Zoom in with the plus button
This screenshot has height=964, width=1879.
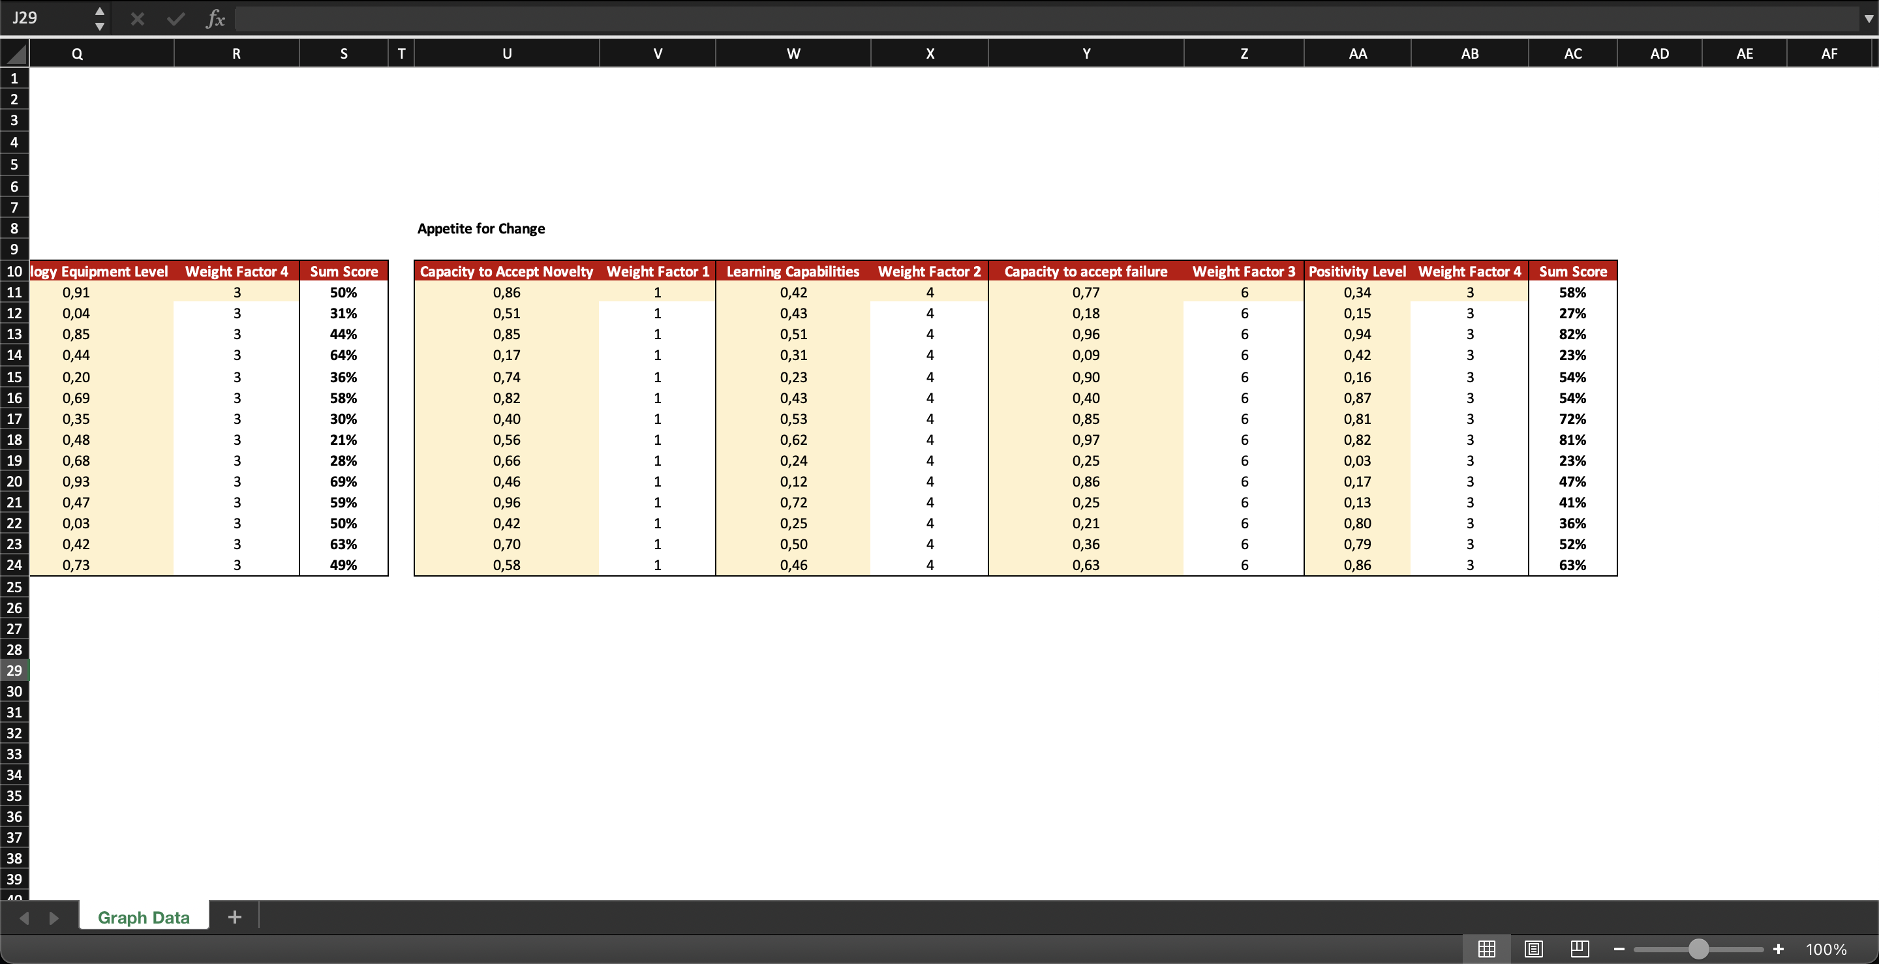1779,949
